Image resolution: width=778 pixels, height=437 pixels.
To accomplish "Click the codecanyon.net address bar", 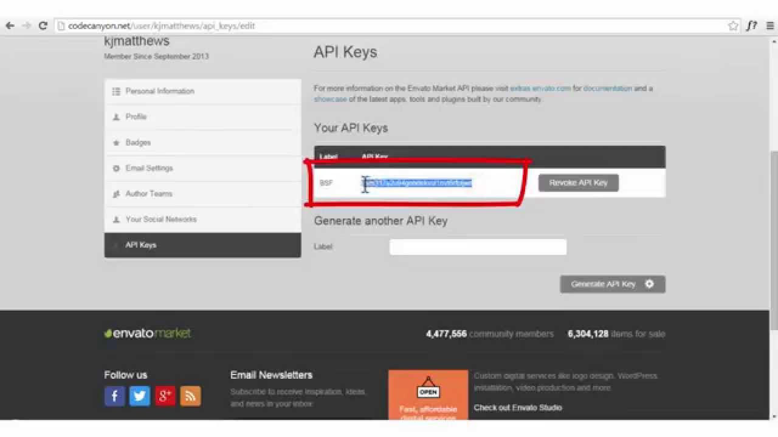I will pyautogui.click(x=398, y=25).
